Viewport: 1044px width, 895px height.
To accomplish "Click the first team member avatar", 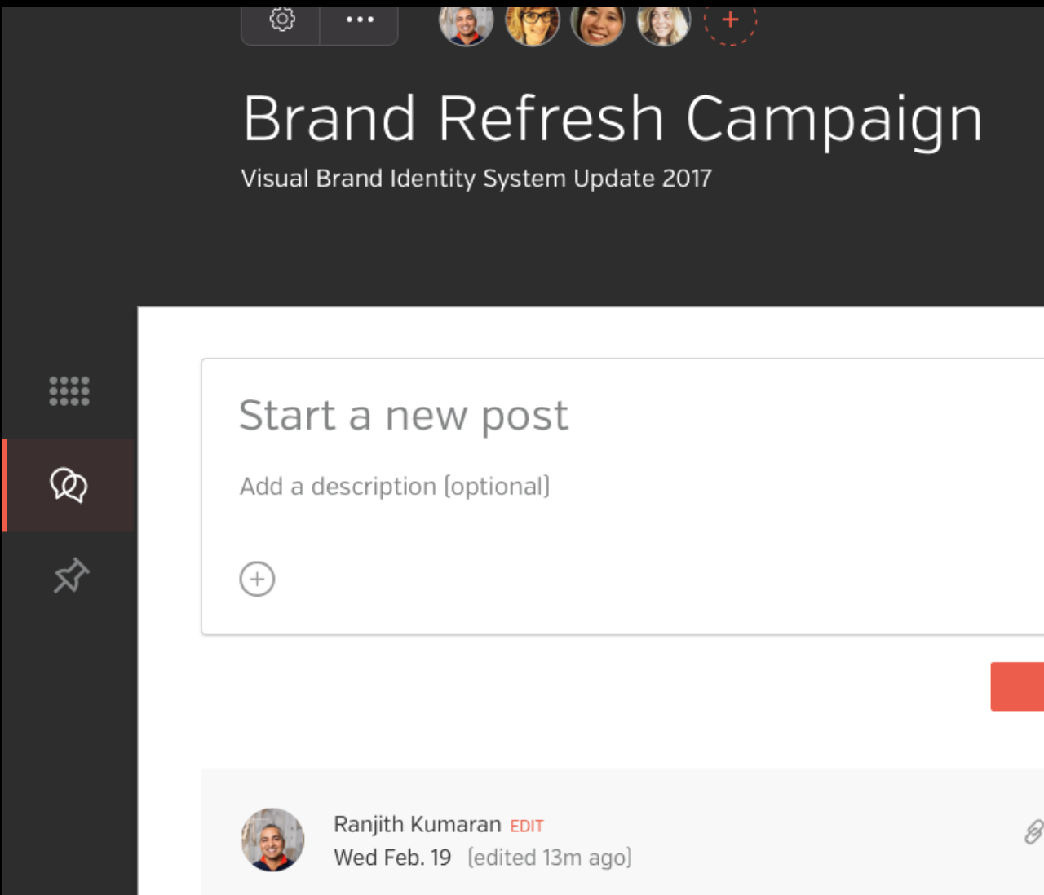I will pyautogui.click(x=467, y=23).
